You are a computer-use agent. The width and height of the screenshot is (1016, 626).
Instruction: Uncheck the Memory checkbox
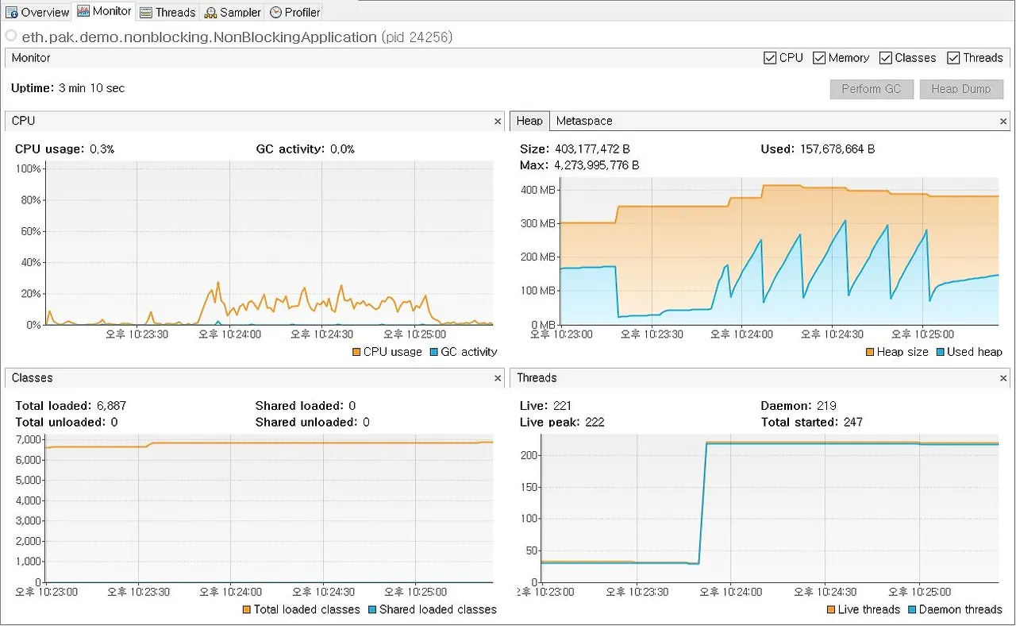point(818,58)
